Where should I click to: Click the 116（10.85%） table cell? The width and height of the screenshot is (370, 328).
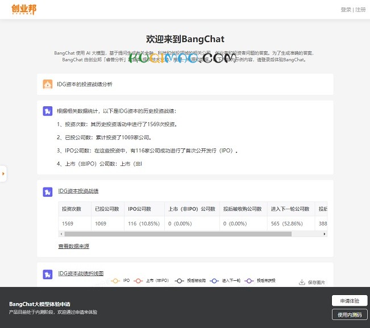coord(144,223)
